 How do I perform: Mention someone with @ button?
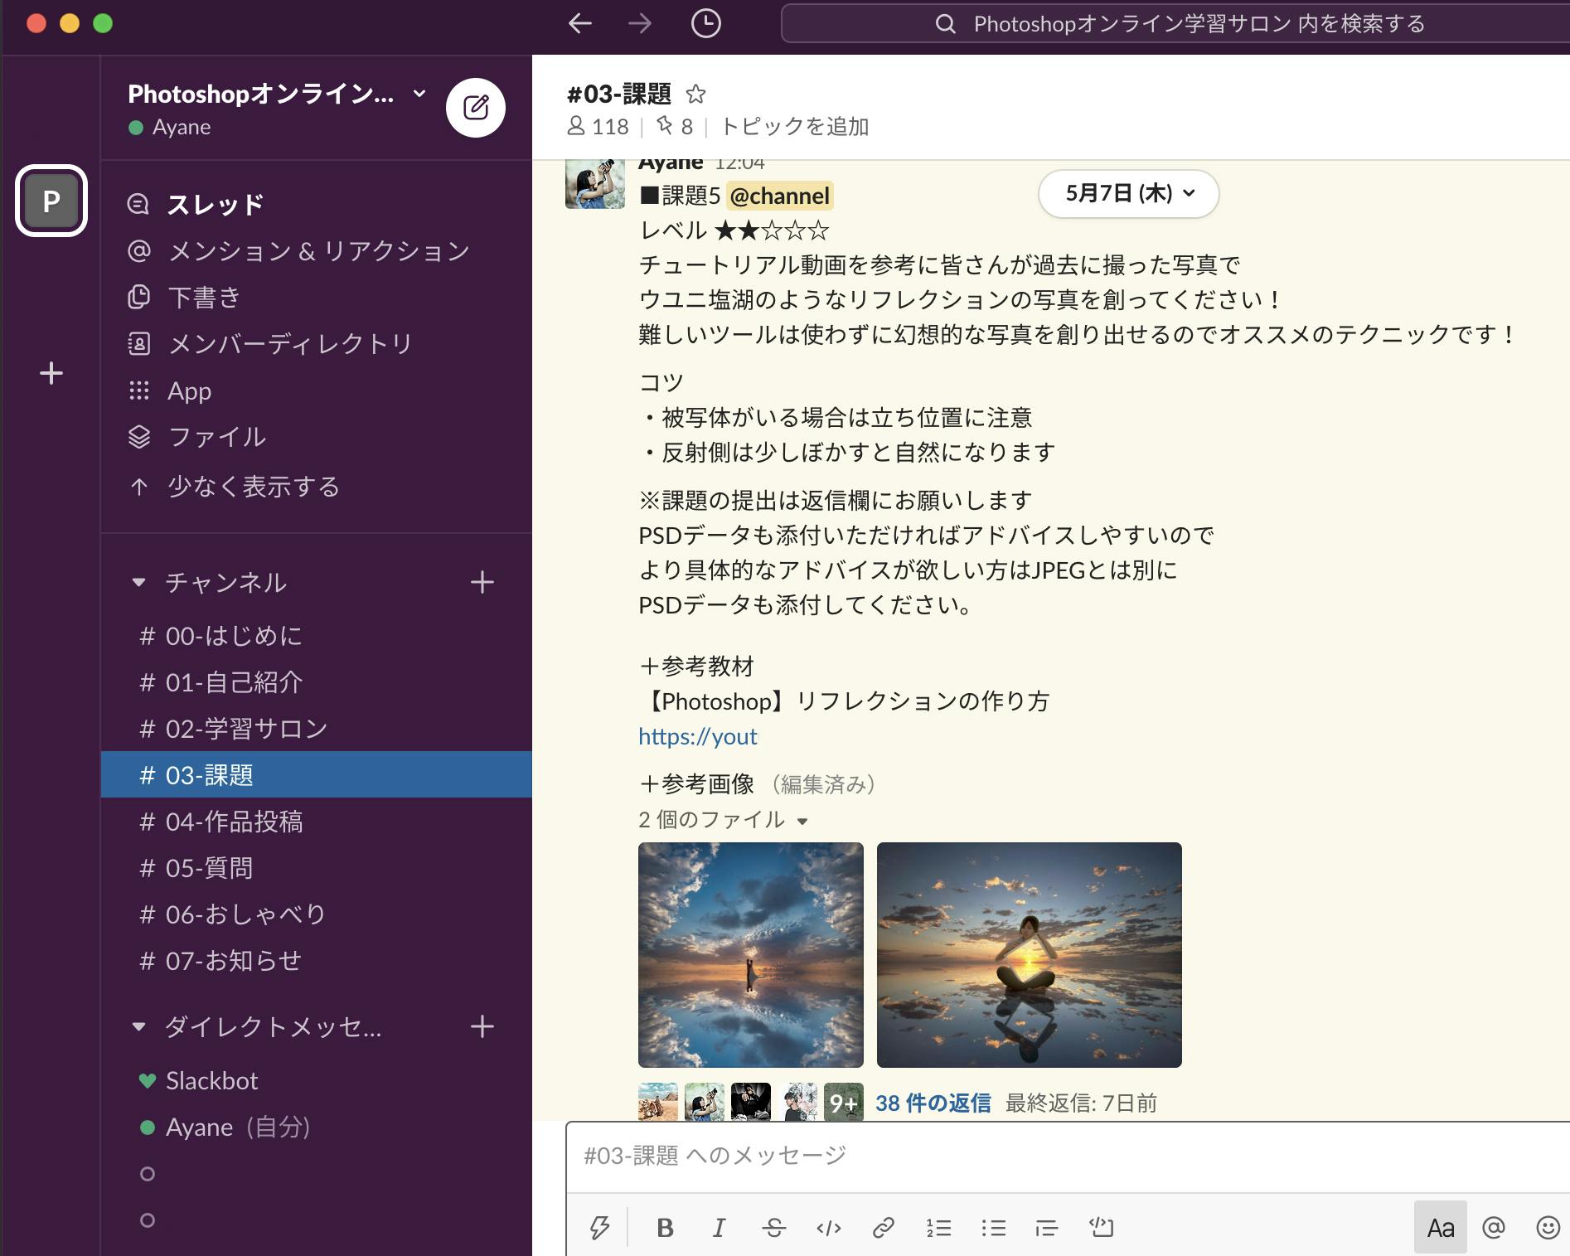[1494, 1228]
